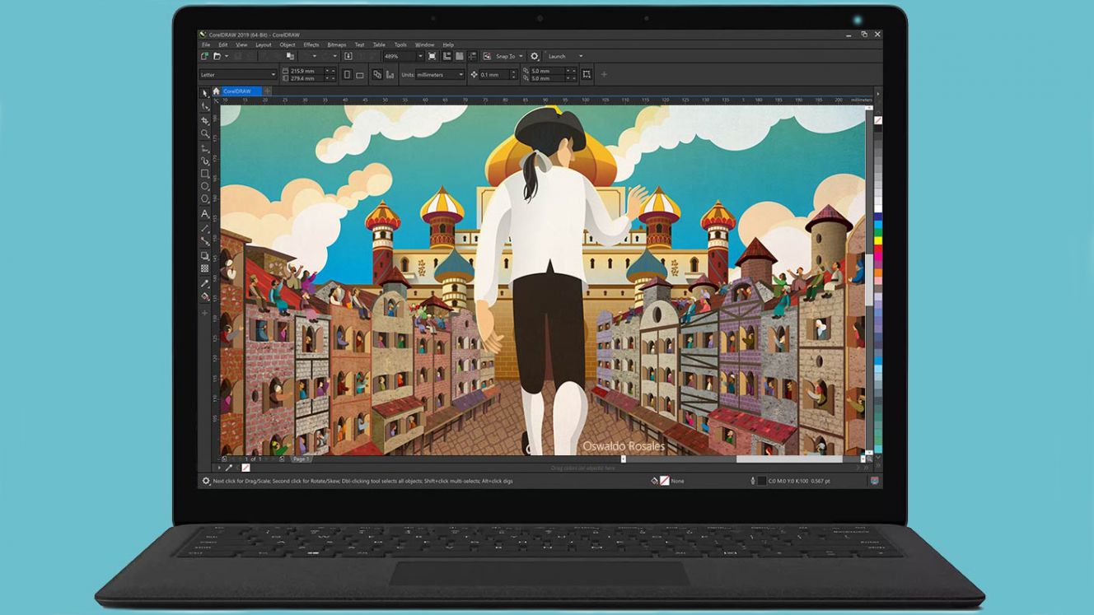Click the Welcome Screen home icon

click(x=216, y=91)
